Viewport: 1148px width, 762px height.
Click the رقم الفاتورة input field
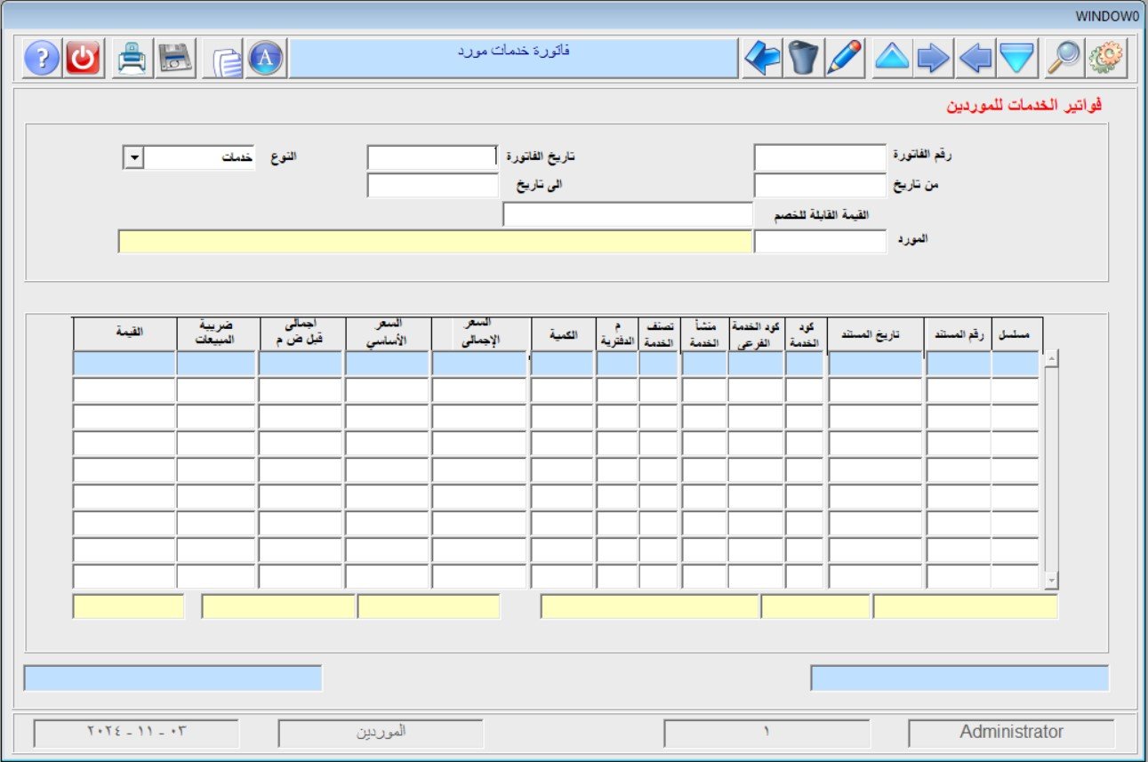coord(820,158)
